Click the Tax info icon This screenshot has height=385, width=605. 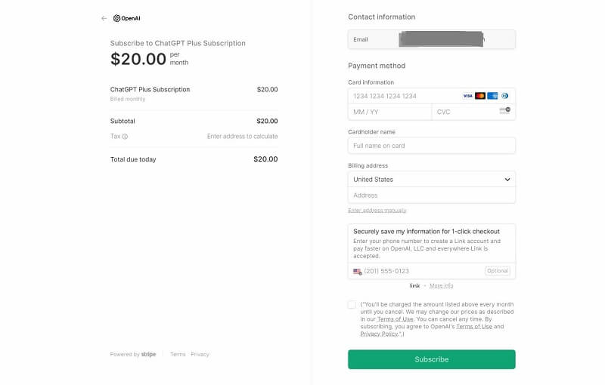125,137
